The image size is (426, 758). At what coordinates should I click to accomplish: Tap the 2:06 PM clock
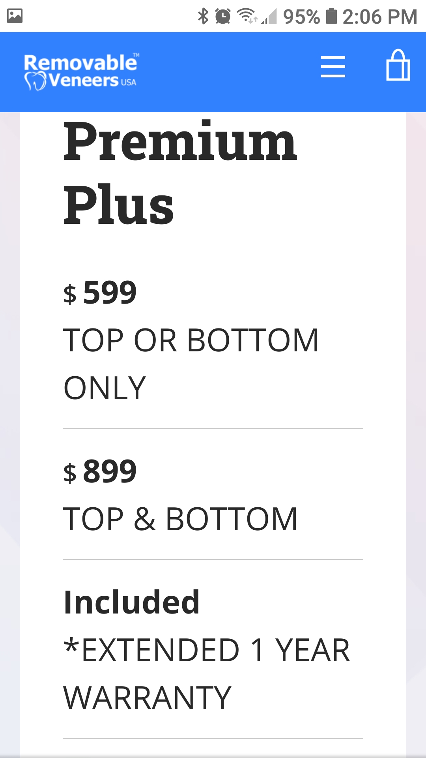coord(380,17)
